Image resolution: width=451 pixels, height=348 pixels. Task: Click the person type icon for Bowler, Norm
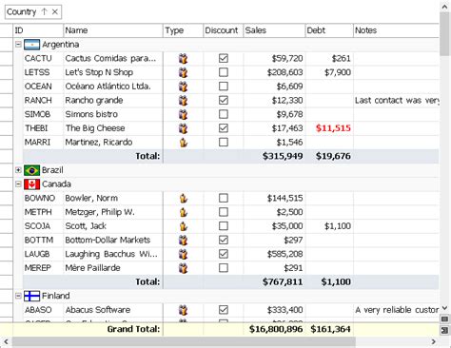[x=184, y=199]
